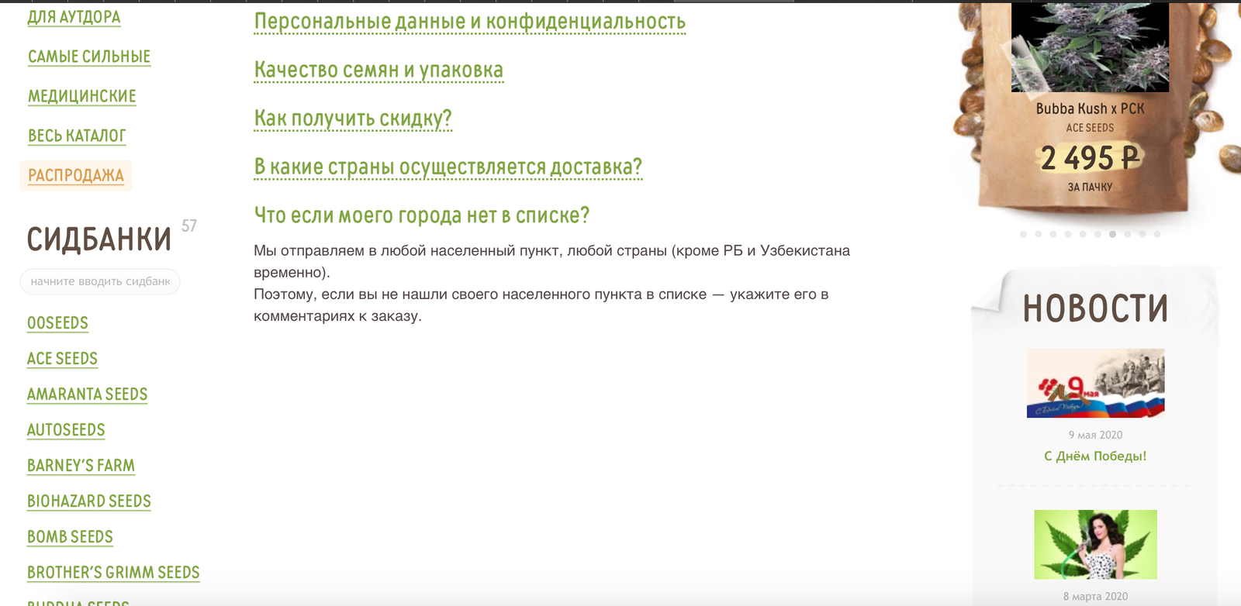This screenshot has width=1241, height=606.
Task: Open AMARANTA SEEDS seedbank
Action: 87,394
